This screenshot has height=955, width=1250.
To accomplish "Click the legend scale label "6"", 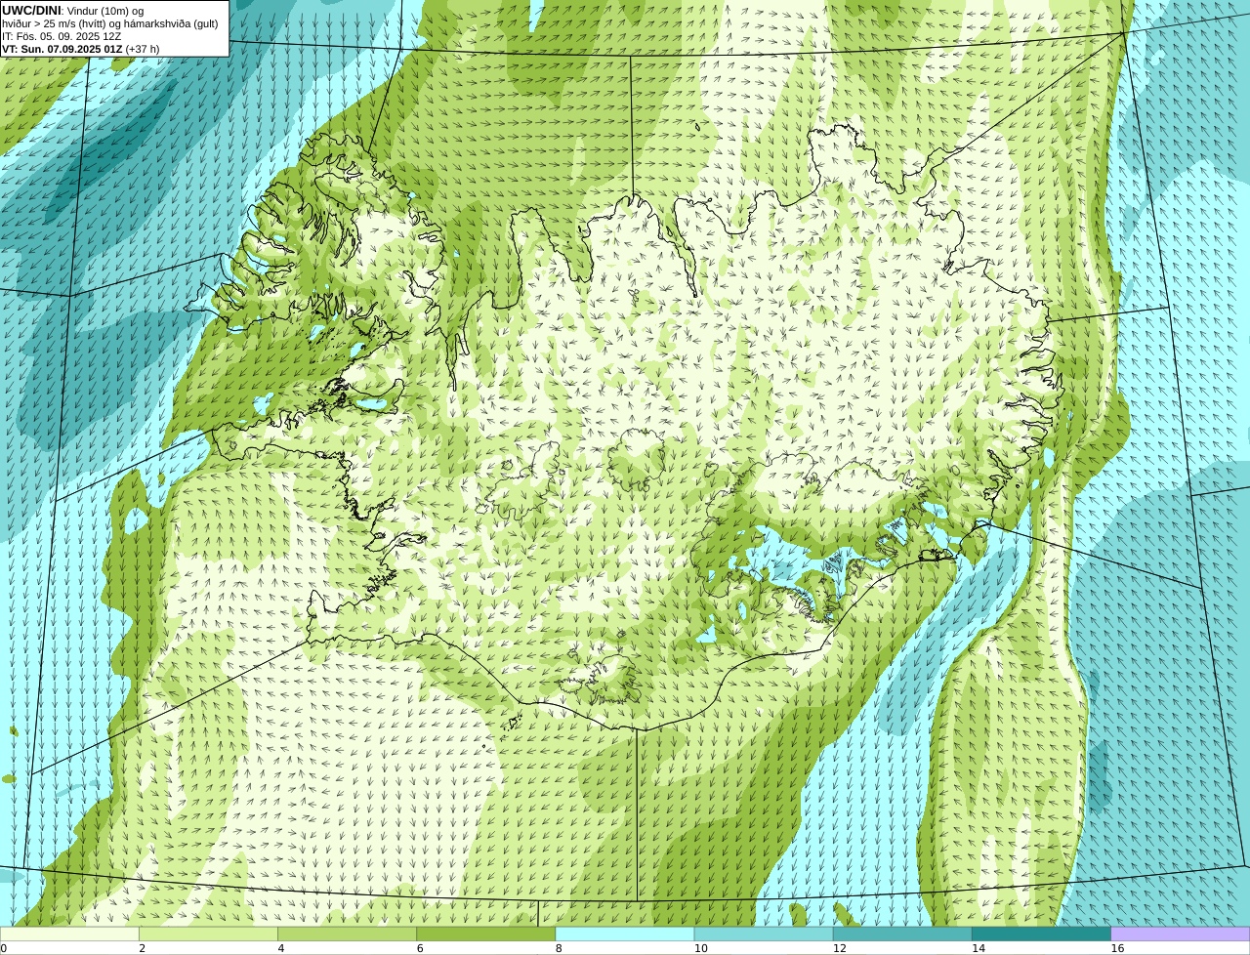I will point(420,948).
